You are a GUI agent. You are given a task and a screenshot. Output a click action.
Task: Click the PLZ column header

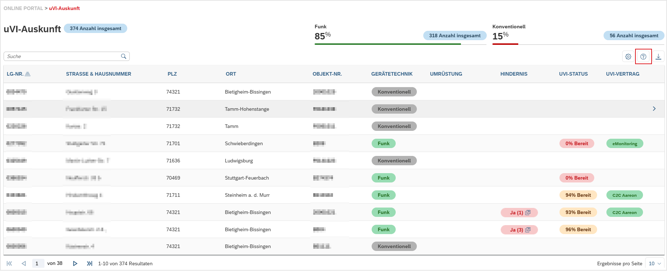[x=172, y=74]
